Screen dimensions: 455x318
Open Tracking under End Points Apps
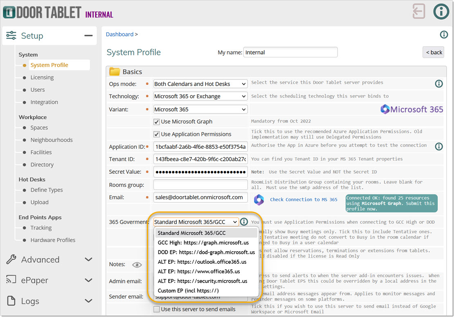click(x=41, y=227)
